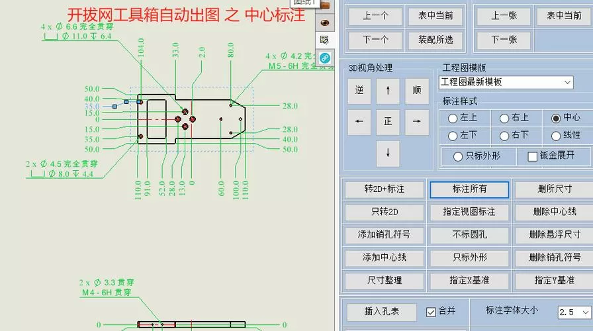The width and height of the screenshot is (593, 331).
Task: Rotate view up with the ↑ arrow
Action: point(388,91)
